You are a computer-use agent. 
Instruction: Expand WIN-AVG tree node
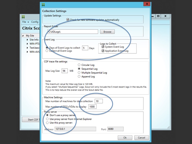pos(27,52)
